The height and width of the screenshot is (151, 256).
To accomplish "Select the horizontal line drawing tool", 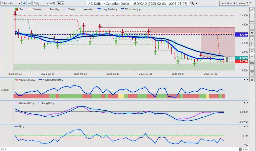I will (252, 21).
